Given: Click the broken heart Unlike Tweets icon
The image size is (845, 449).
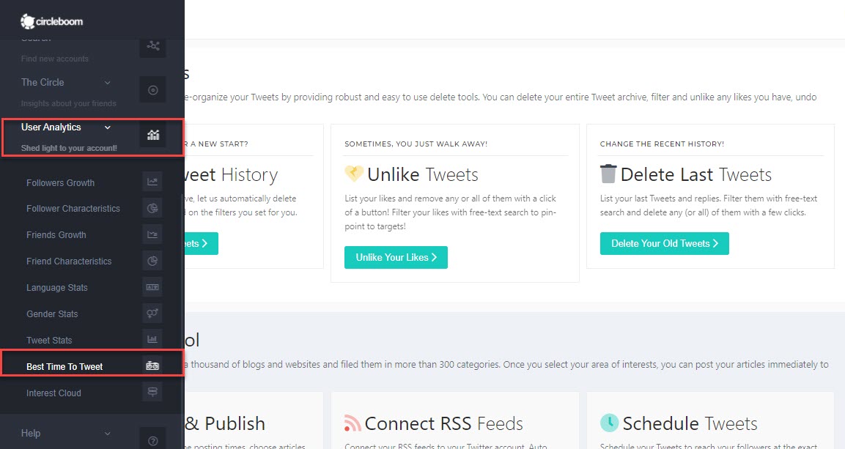Looking at the screenshot, I should 354,174.
